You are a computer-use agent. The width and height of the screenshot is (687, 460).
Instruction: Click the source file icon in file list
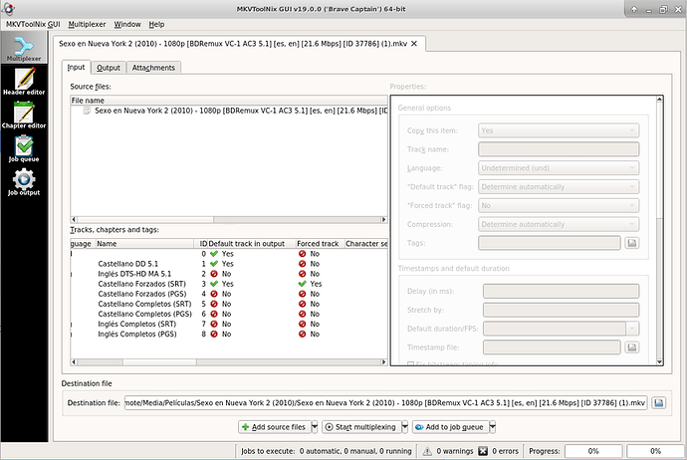pos(87,111)
